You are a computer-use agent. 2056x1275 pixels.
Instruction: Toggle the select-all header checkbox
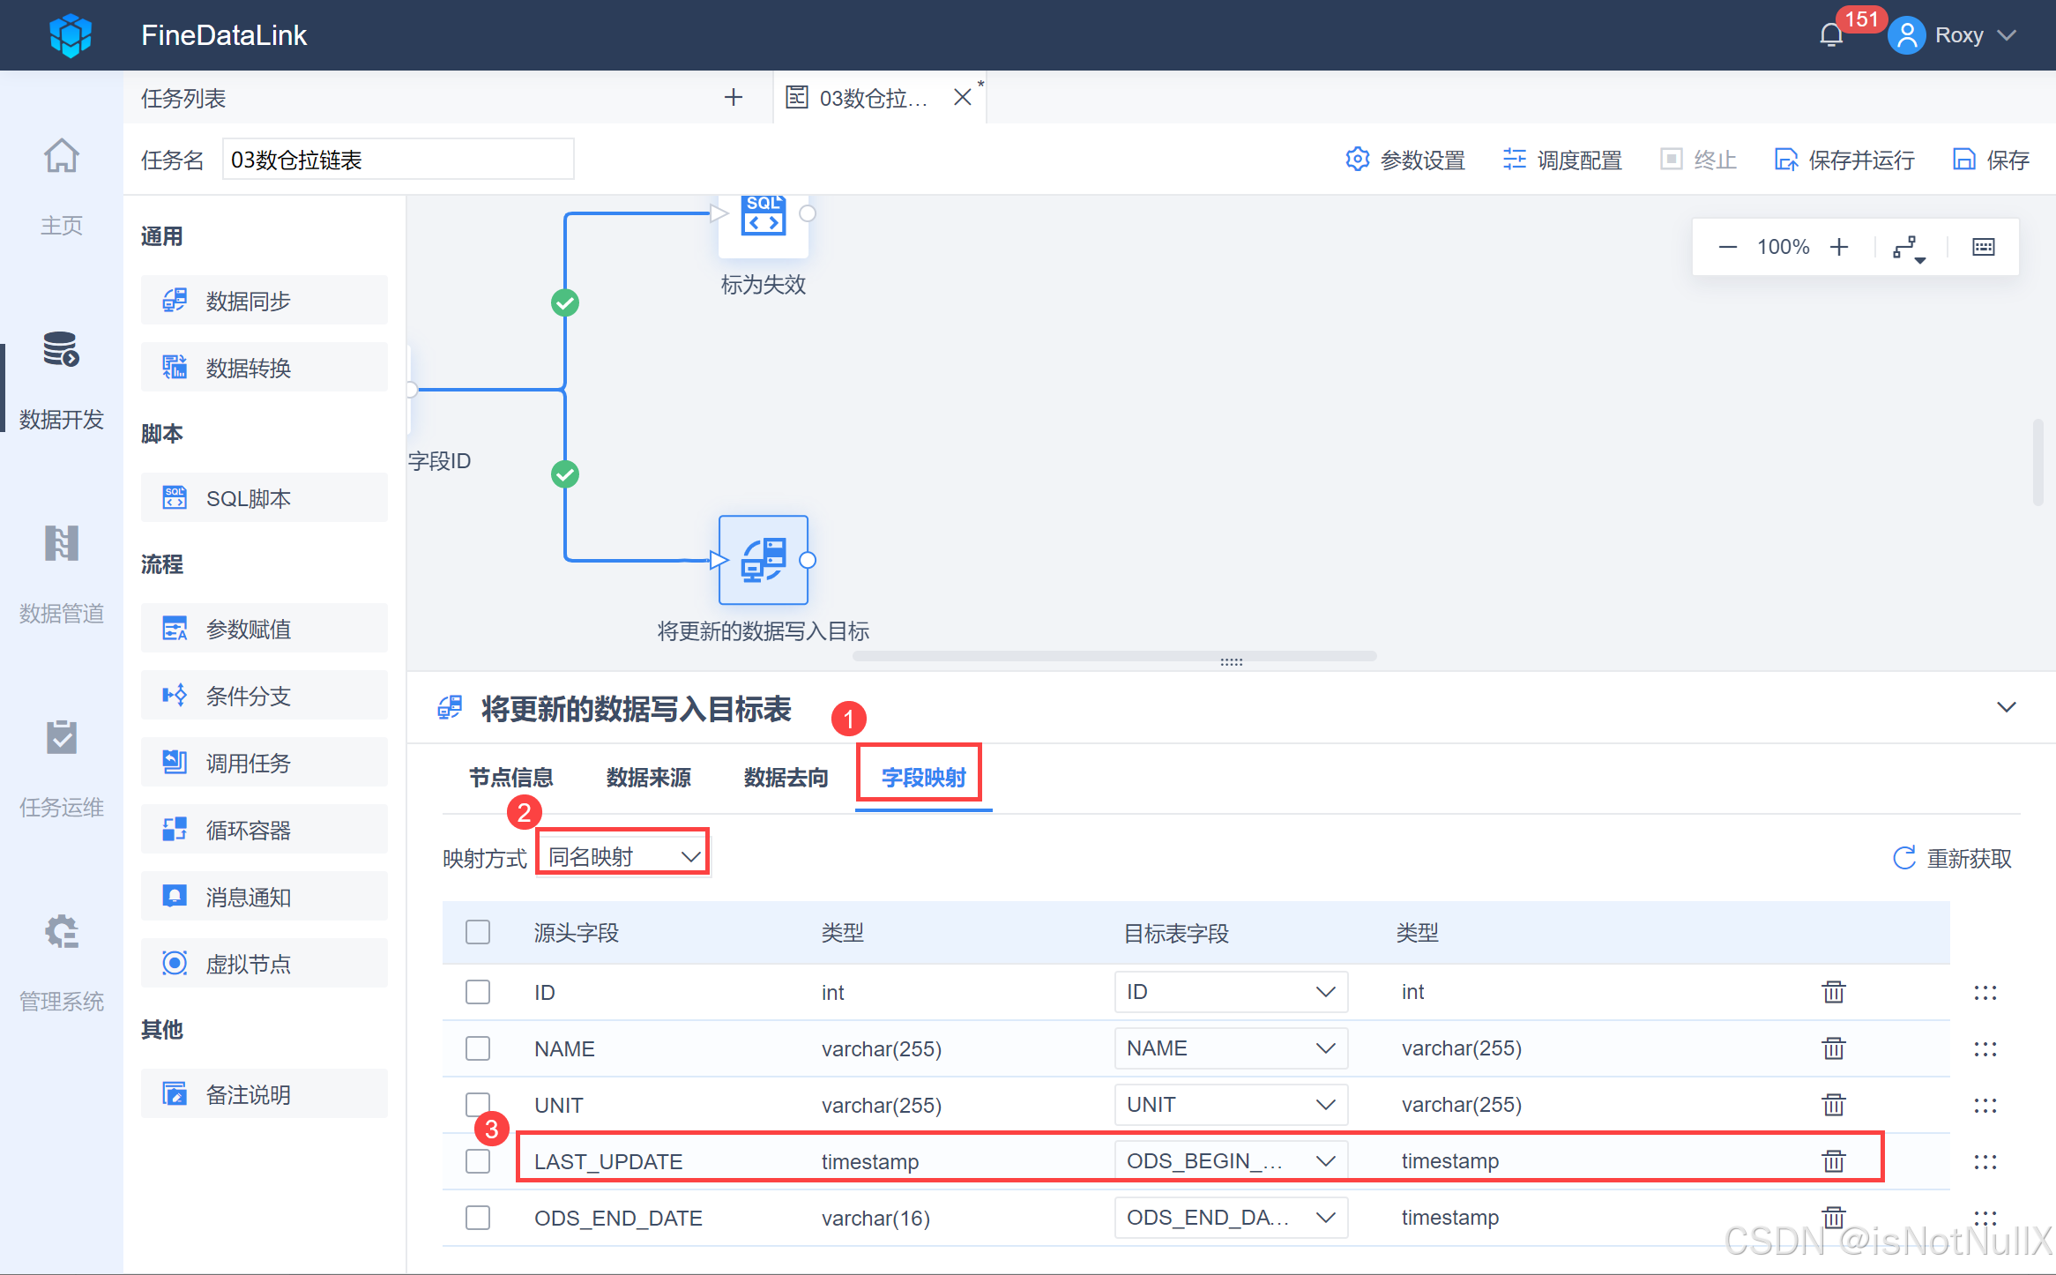(x=478, y=932)
